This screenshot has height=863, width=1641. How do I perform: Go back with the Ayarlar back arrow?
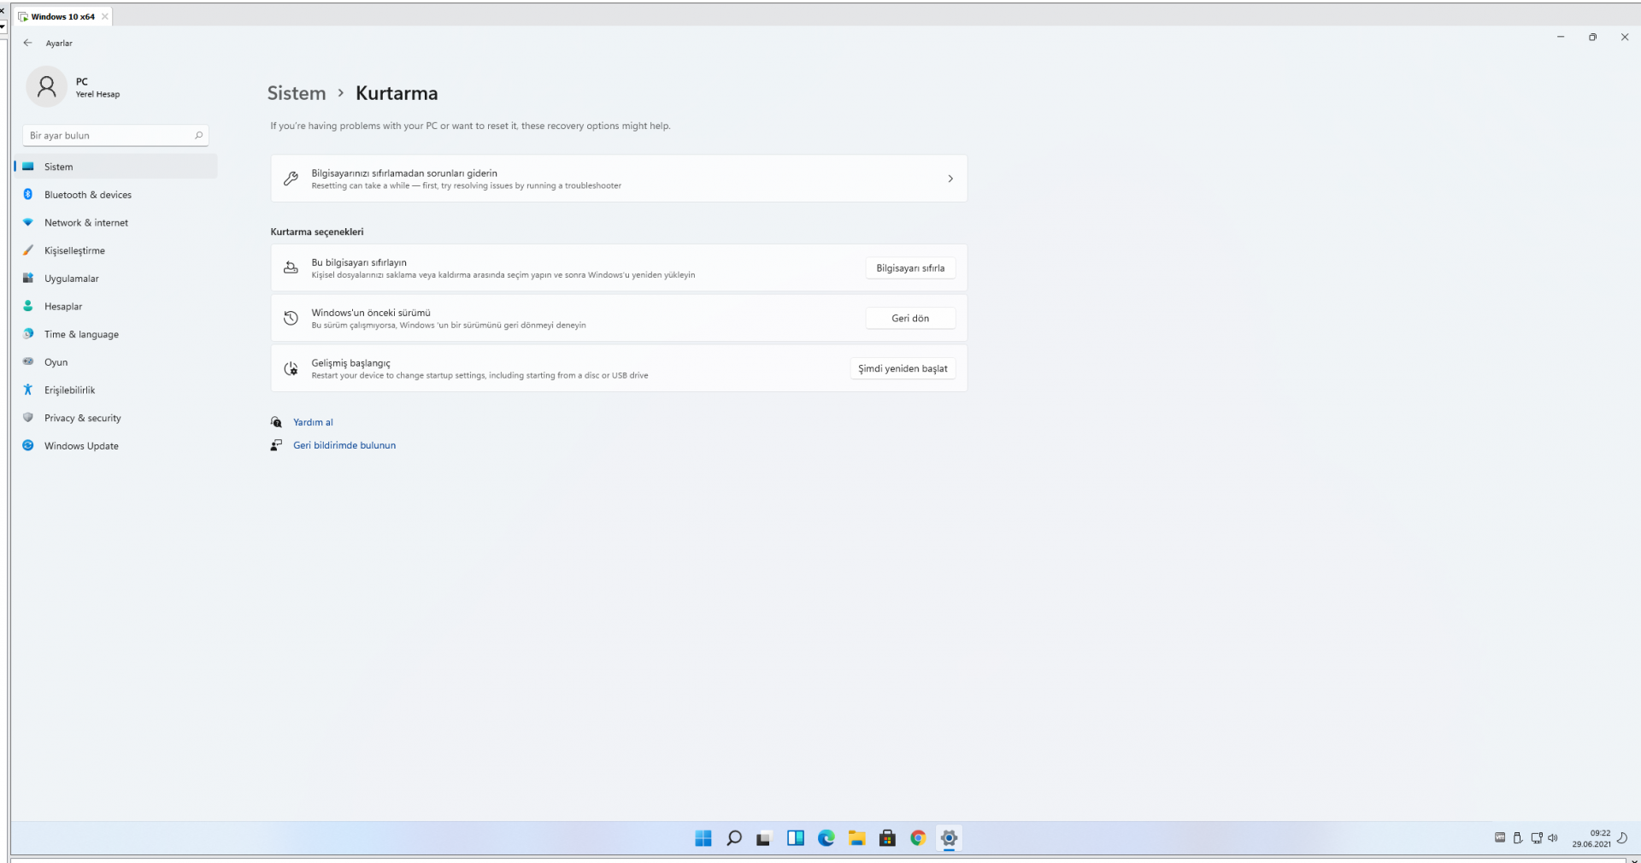pyautogui.click(x=28, y=43)
